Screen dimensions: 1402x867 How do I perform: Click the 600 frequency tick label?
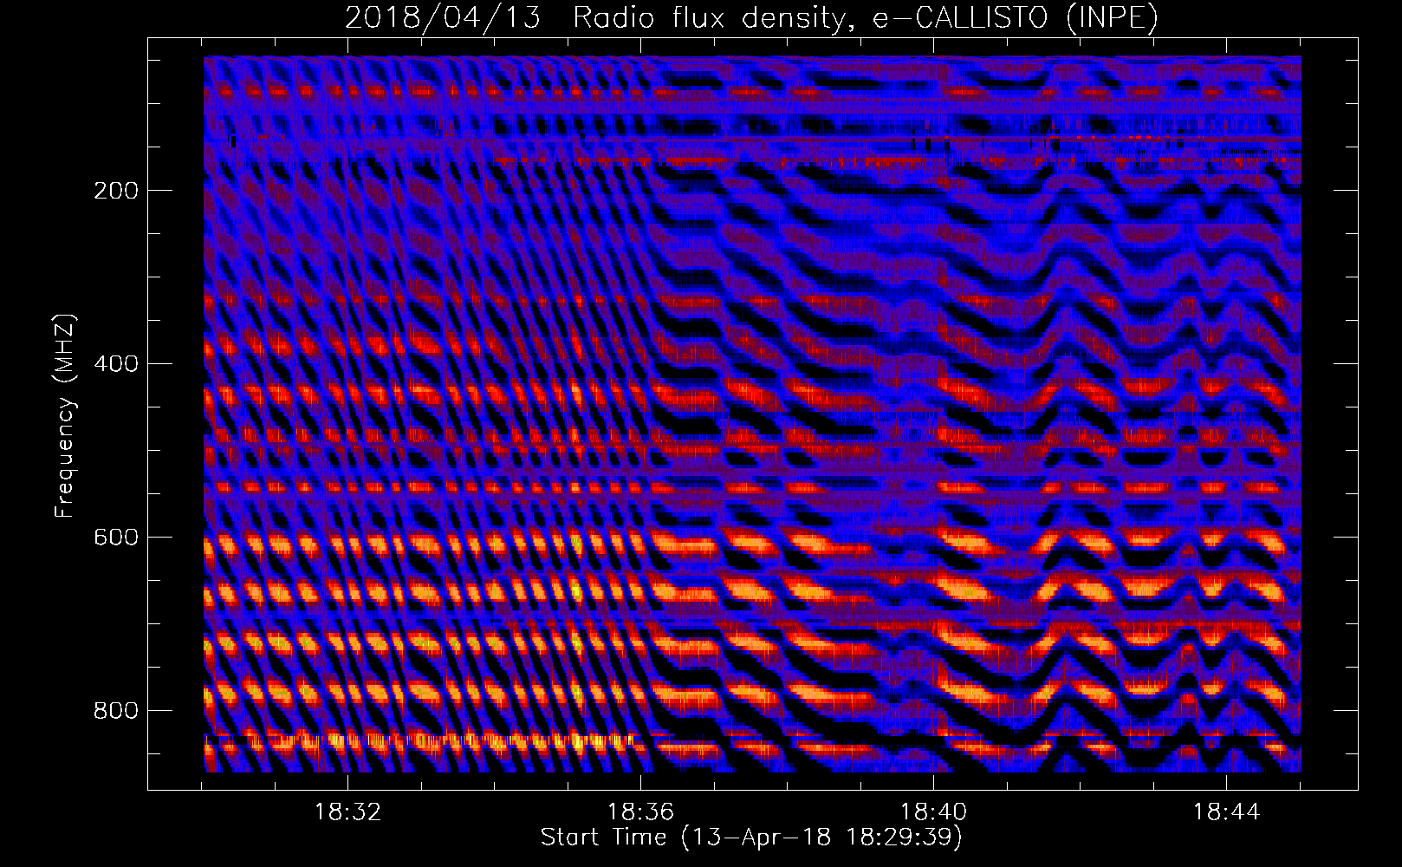116,538
